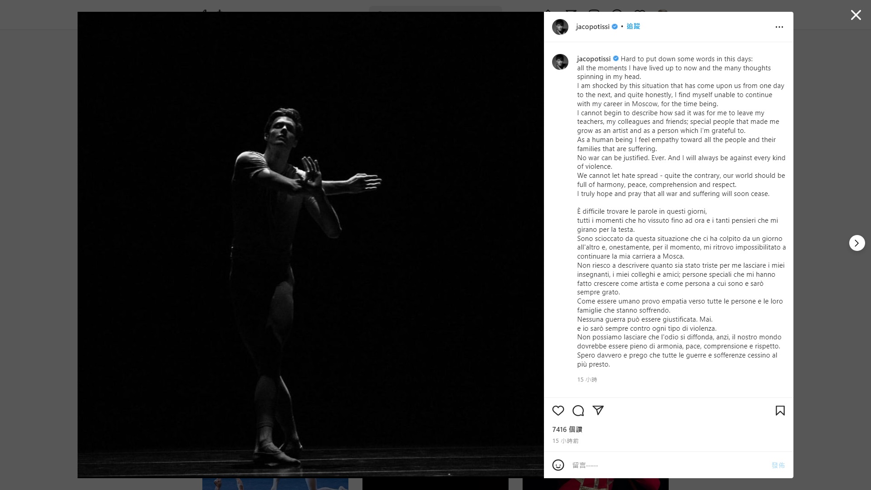Open jacopotissi username in caption
Viewport: 871px width, 490px height.
[593, 59]
